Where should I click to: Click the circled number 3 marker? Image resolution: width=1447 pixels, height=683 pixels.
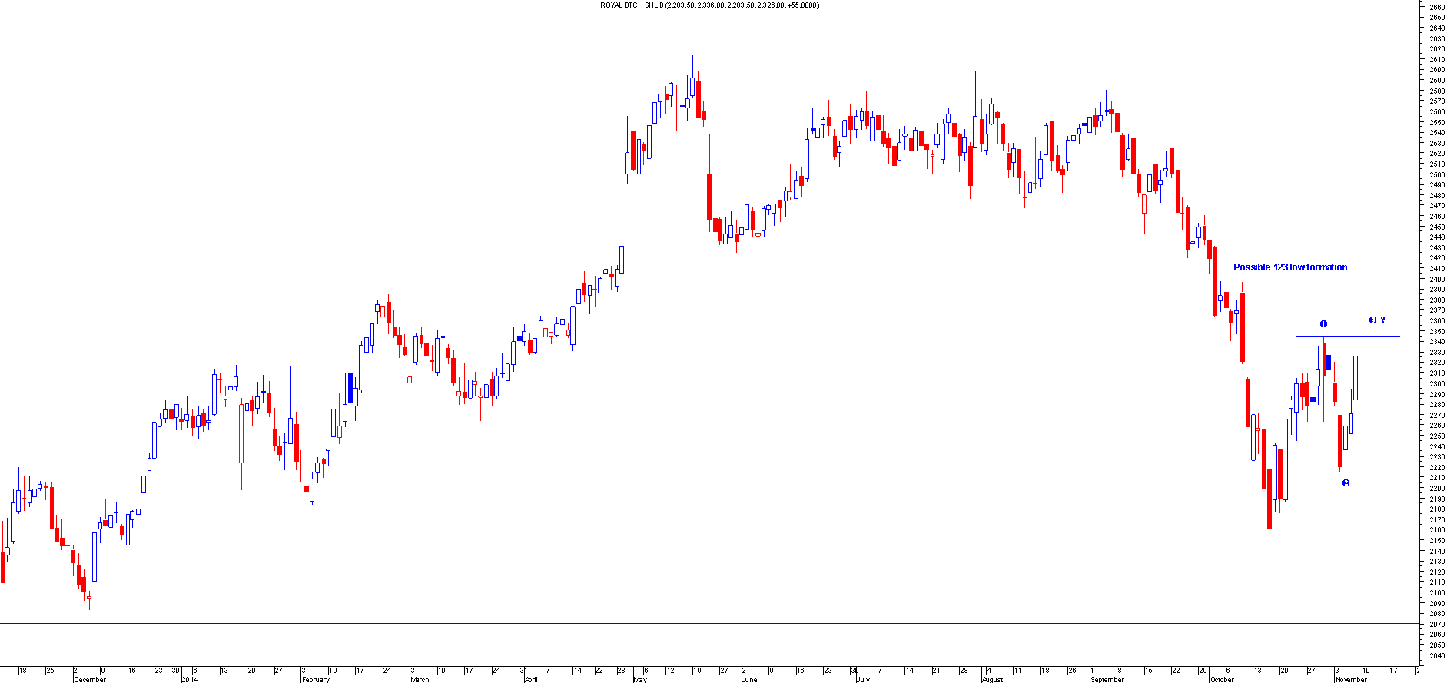click(1372, 320)
